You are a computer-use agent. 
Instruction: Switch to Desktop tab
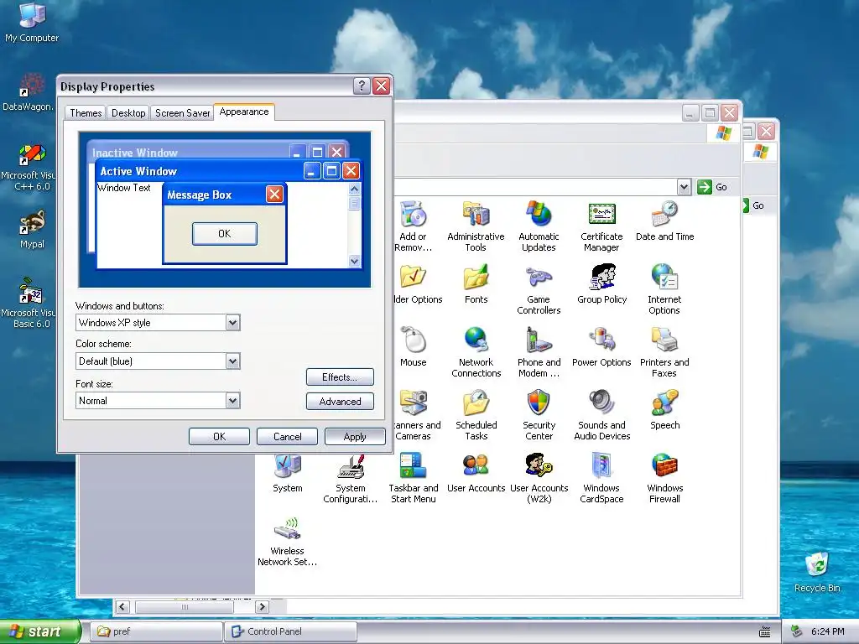point(128,113)
